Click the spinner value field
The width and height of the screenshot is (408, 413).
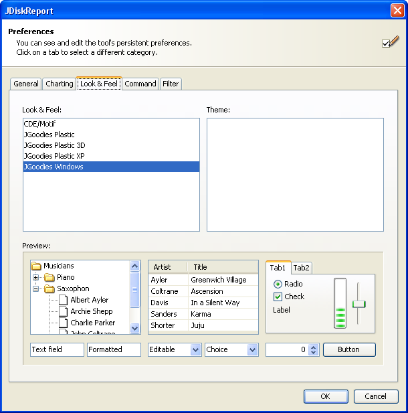click(287, 349)
